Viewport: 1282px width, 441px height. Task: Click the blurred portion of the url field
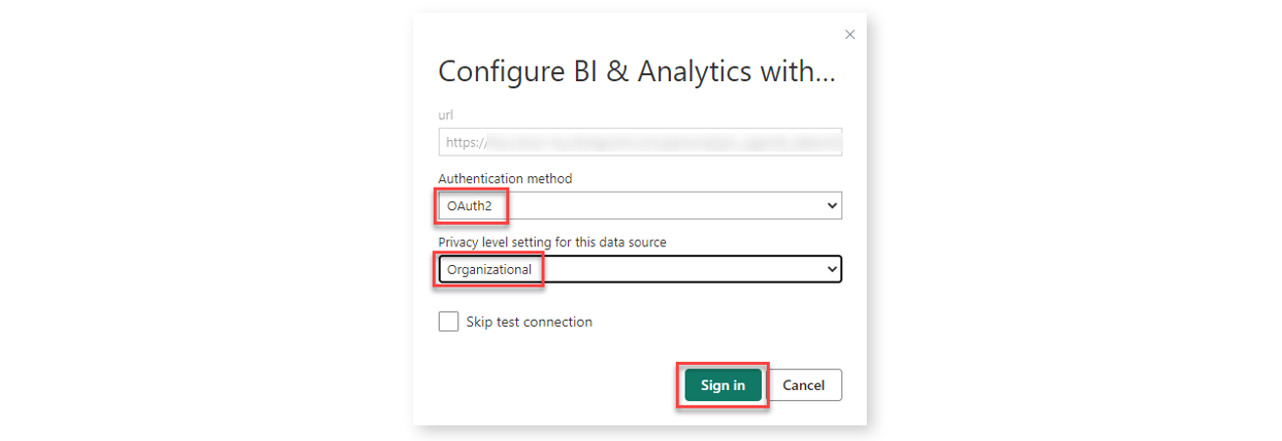664,142
